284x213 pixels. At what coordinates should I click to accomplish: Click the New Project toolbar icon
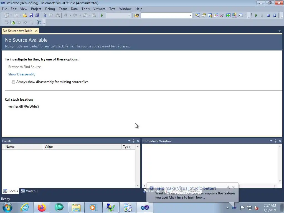click(x=7, y=16)
